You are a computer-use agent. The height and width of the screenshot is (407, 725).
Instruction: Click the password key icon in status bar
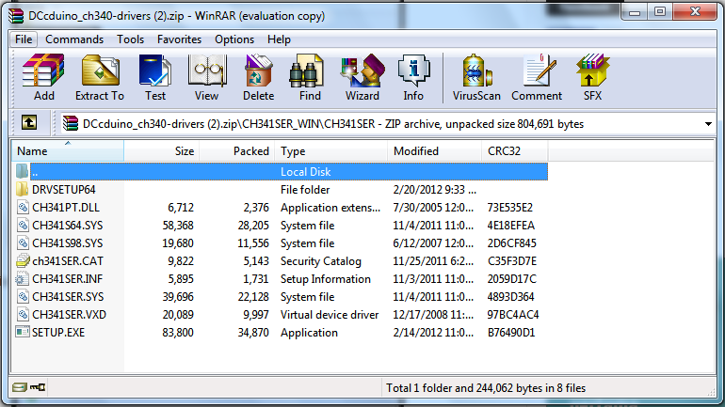click(38, 387)
